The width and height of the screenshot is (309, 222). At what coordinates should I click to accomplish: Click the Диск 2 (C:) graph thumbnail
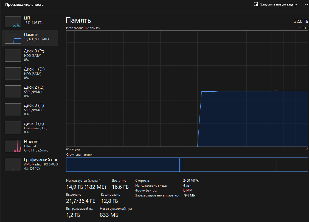[13, 92]
